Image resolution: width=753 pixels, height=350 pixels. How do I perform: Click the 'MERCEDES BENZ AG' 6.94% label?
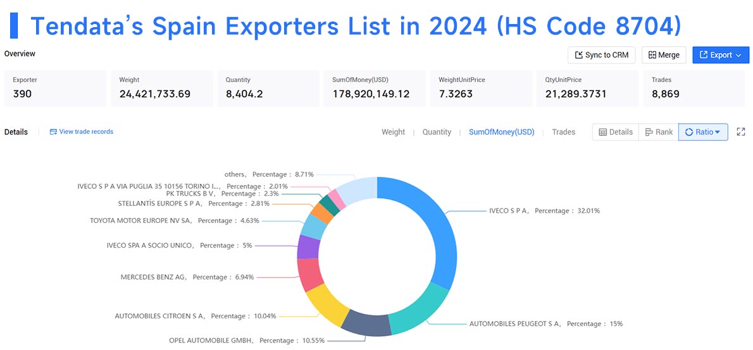[x=187, y=277]
